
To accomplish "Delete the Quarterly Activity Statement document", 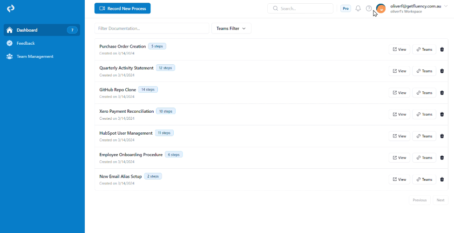I will tap(442, 71).
